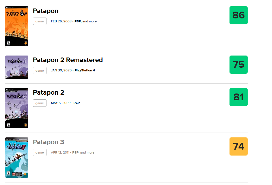Open the Patapon cover art thumbnail
The height and width of the screenshot is (185, 272).
tap(17, 26)
